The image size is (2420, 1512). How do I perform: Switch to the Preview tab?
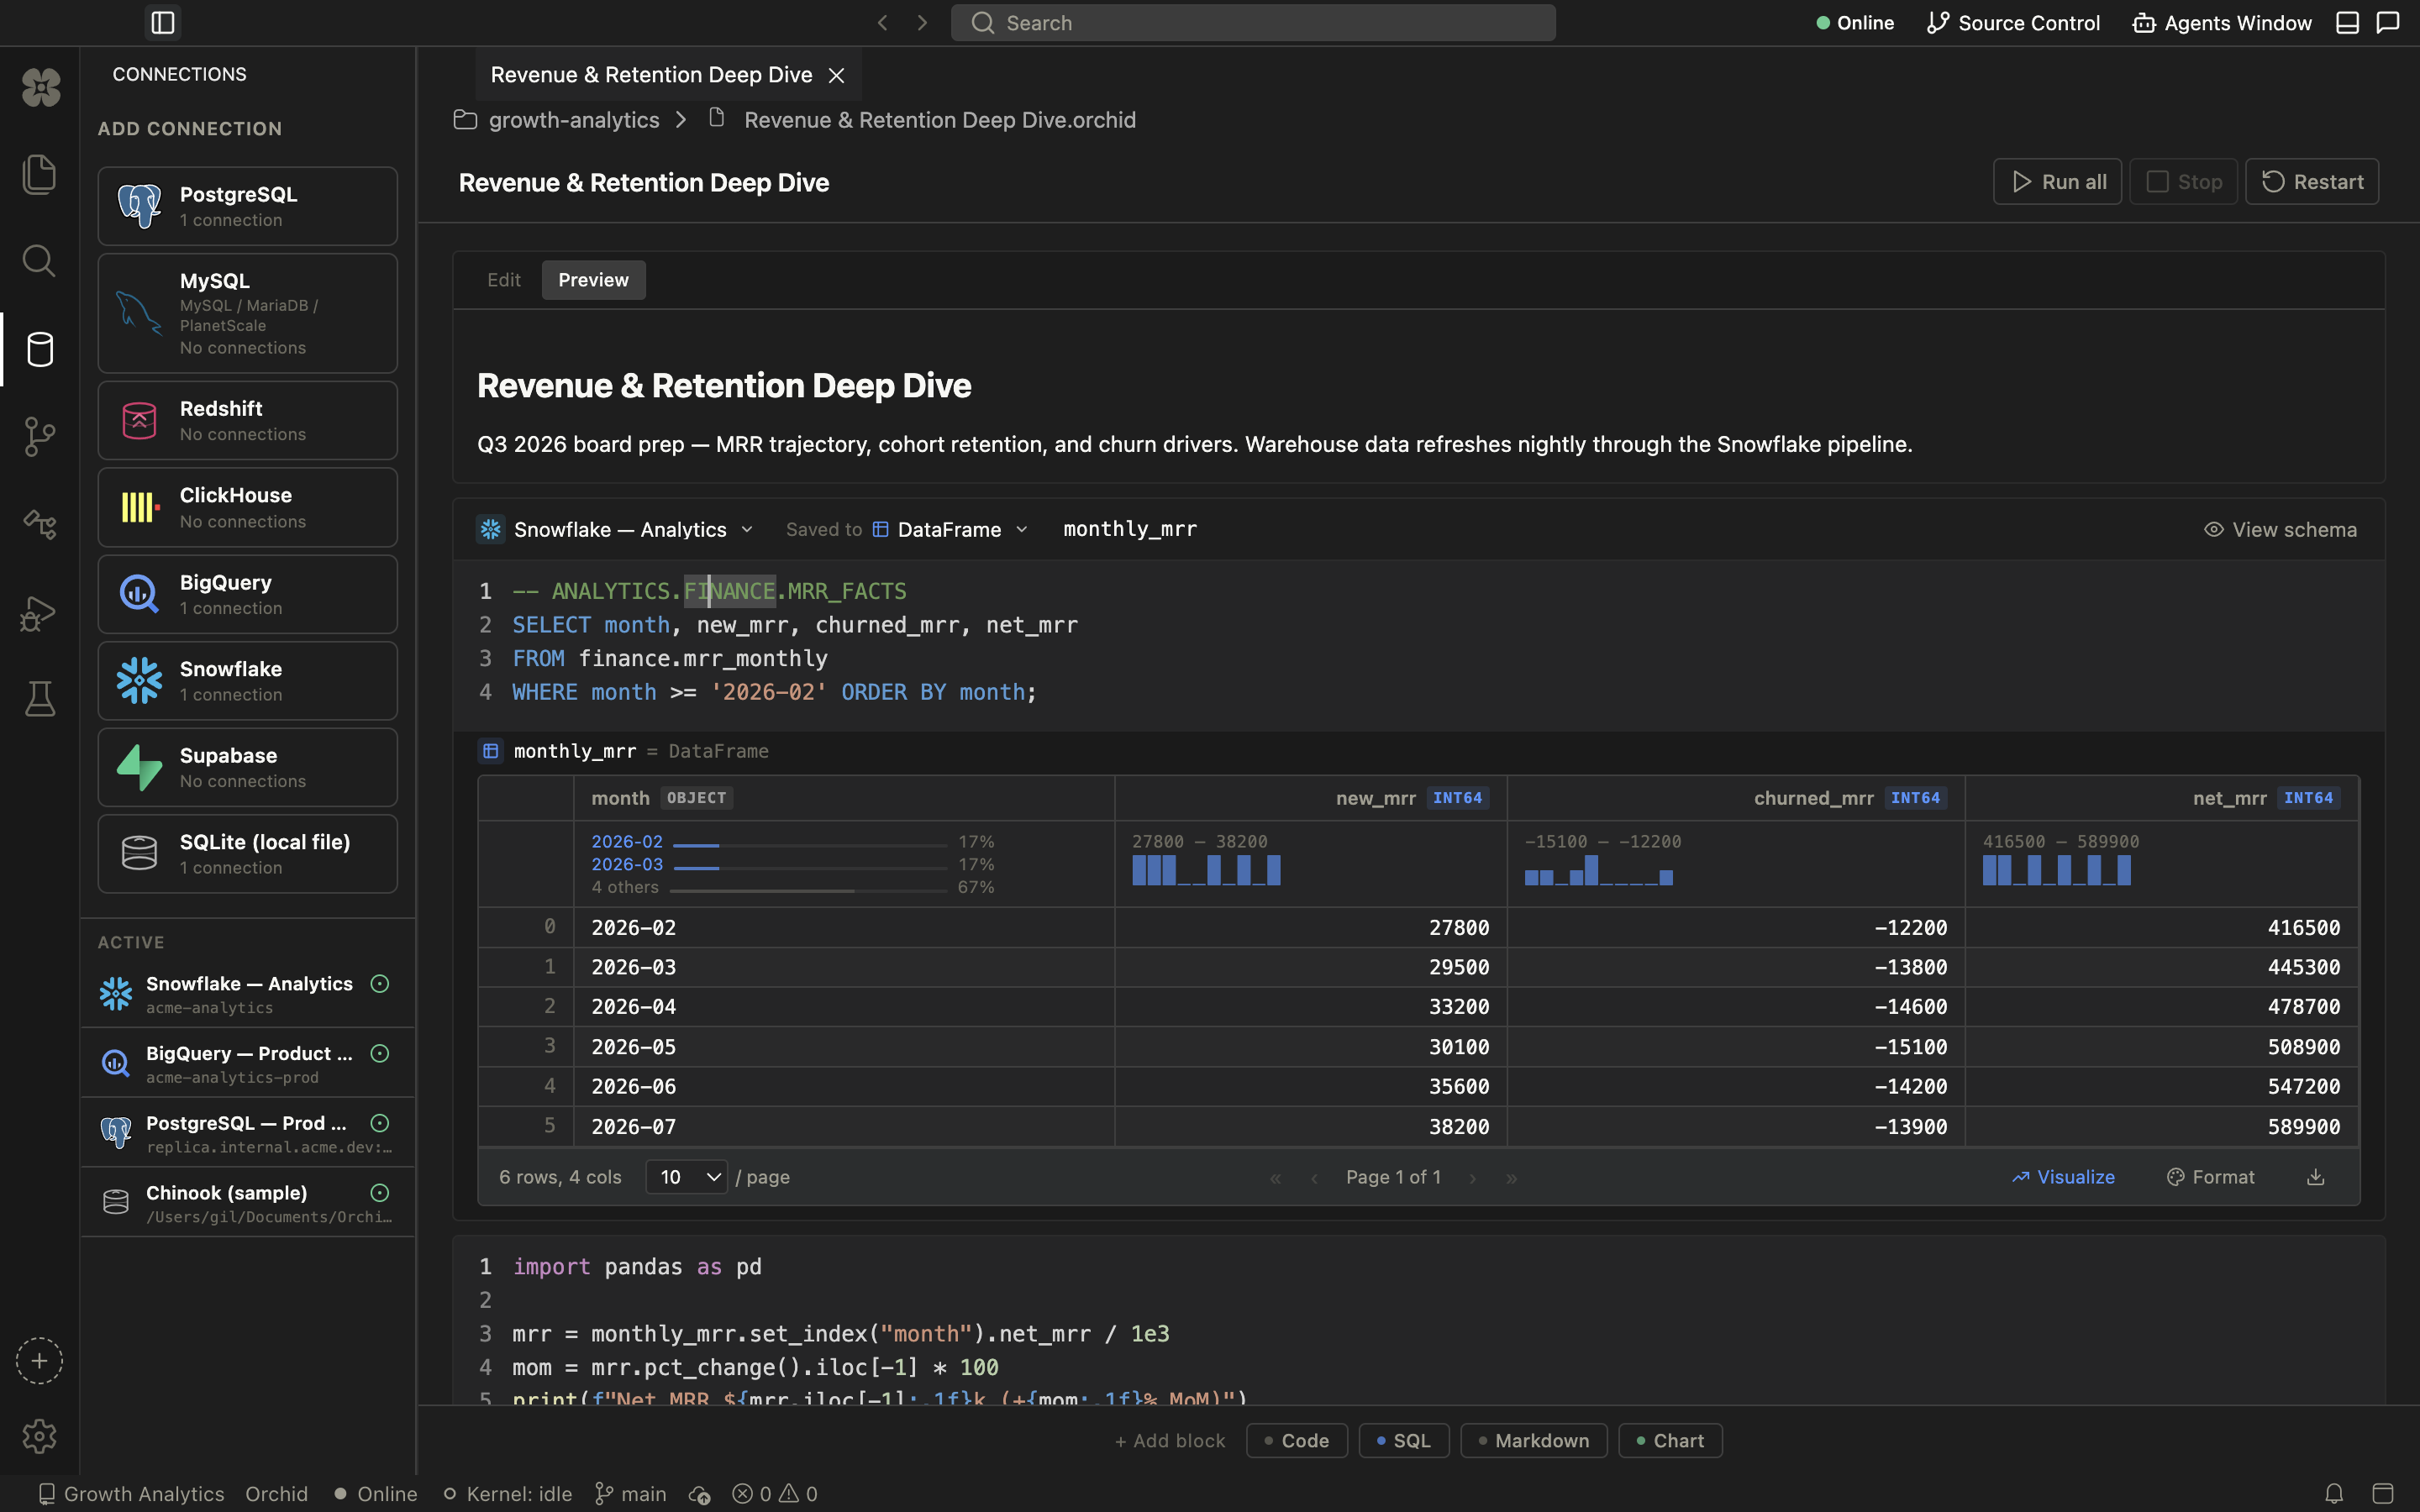click(x=593, y=280)
